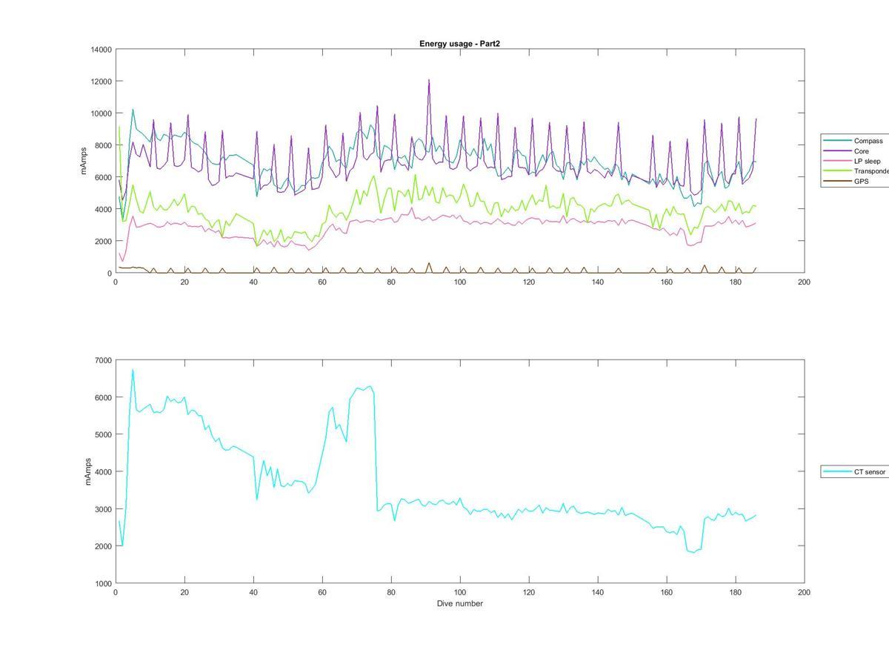Click the 180 tick on upper plot x-axis
Viewport: 889px width, 656px height.
(x=736, y=282)
